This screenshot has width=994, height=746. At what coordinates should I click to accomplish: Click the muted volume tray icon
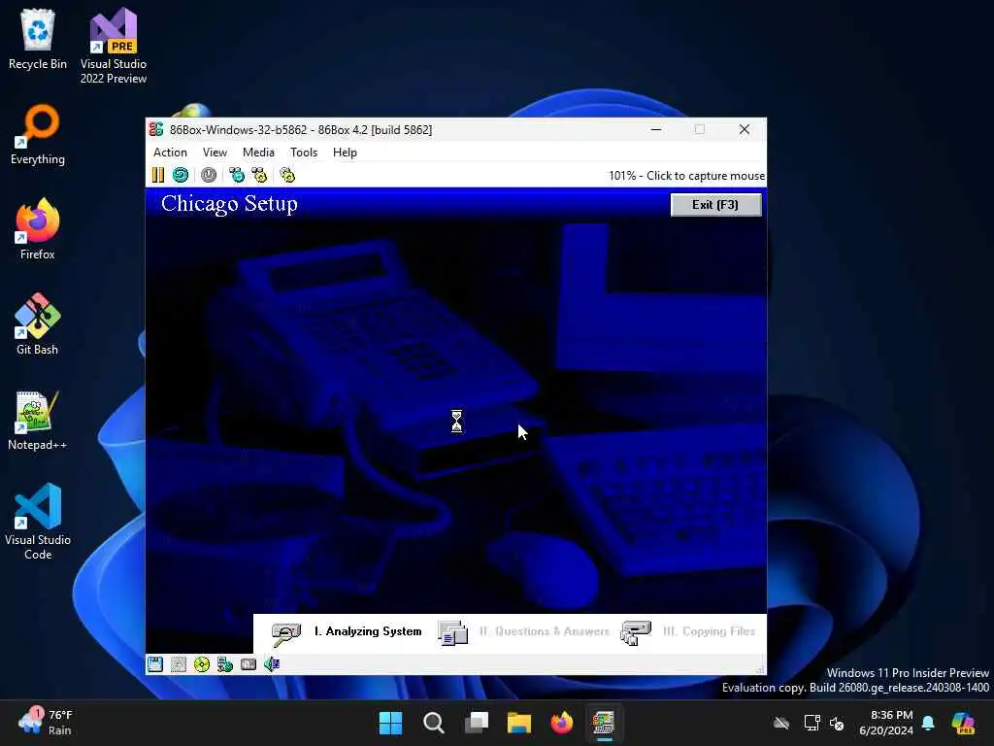pos(837,723)
